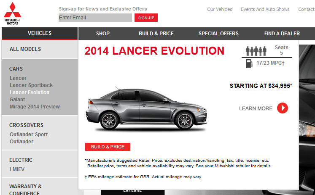The width and height of the screenshot is (315, 195).
Task: Open the Our Vehicles link
Action: pos(220,9)
